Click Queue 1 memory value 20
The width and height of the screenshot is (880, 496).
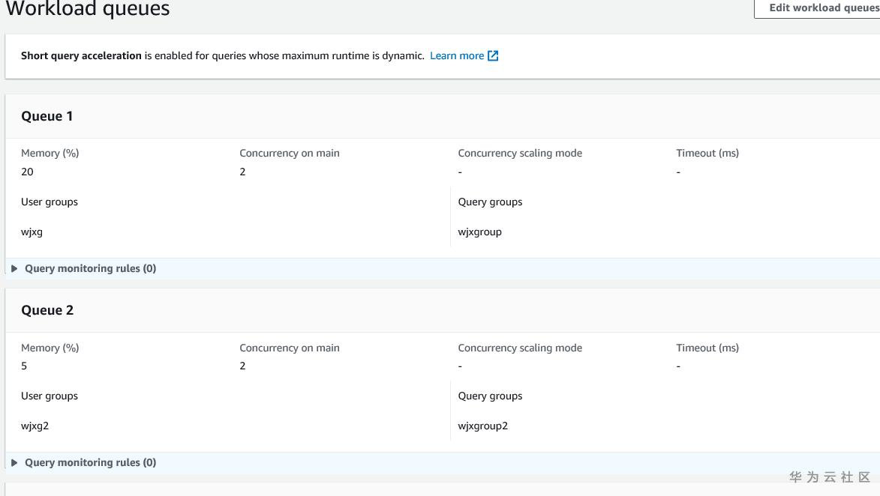point(27,172)
